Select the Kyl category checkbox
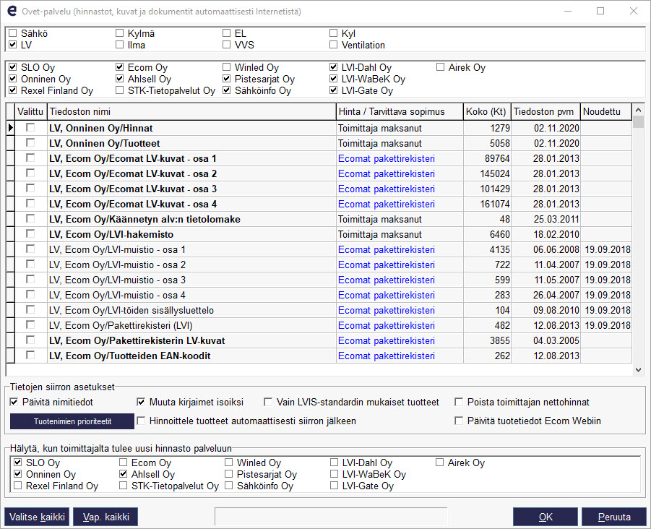 333,33
